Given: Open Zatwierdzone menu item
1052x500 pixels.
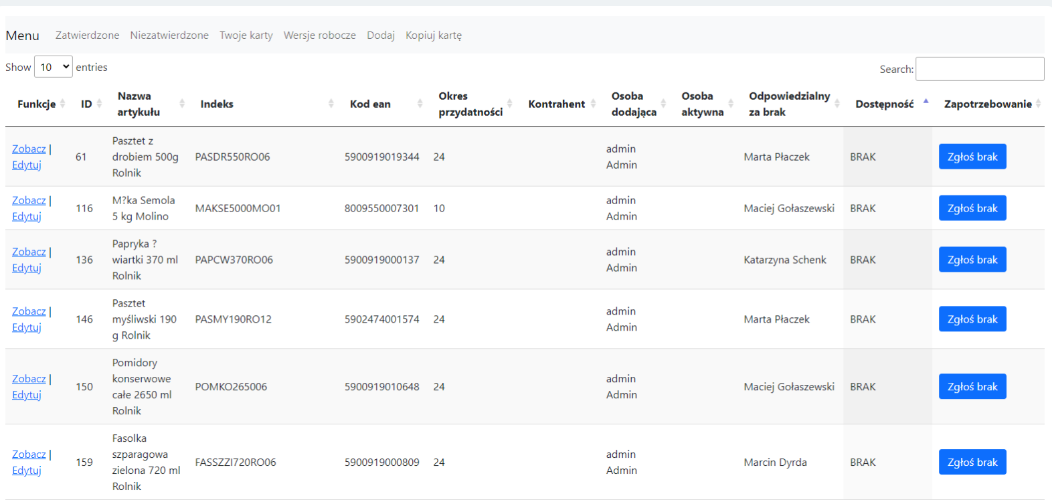Looking at the screenshot, I should click(x=87, y=35).
